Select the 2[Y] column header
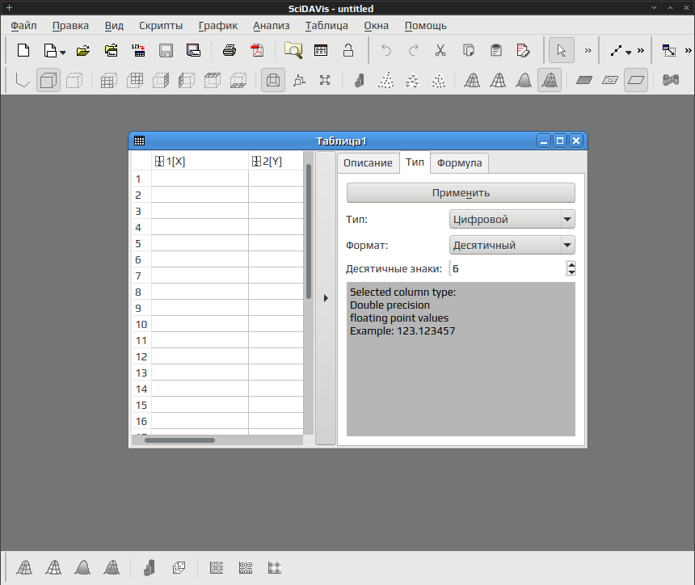This screenshot has width=695, height=585. click(276, 162)
